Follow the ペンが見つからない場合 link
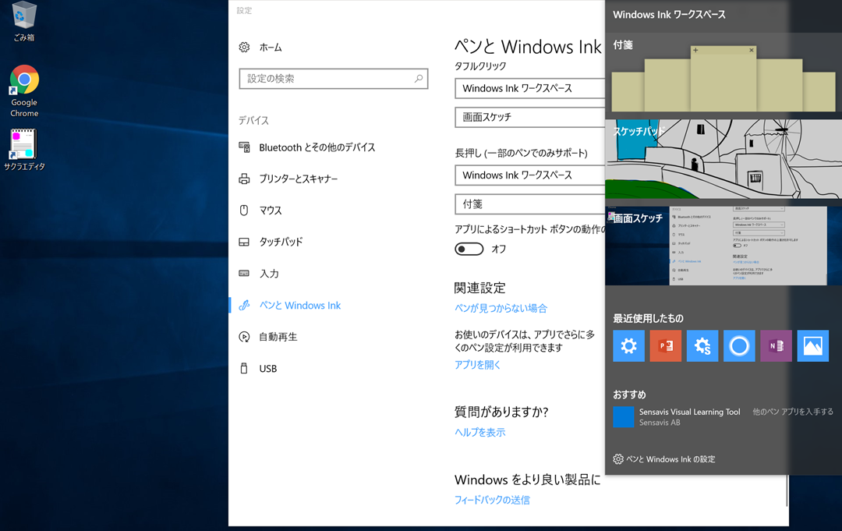Viewport: 842px width, 531px height. [501, 308]
